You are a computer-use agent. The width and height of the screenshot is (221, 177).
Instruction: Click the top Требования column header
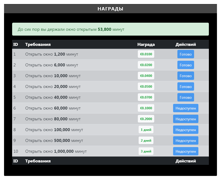pos(38,45)
